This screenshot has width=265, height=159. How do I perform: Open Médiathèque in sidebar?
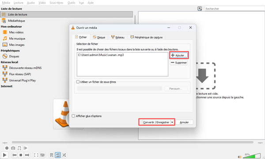pyautogui.click(x=16, y=21)
